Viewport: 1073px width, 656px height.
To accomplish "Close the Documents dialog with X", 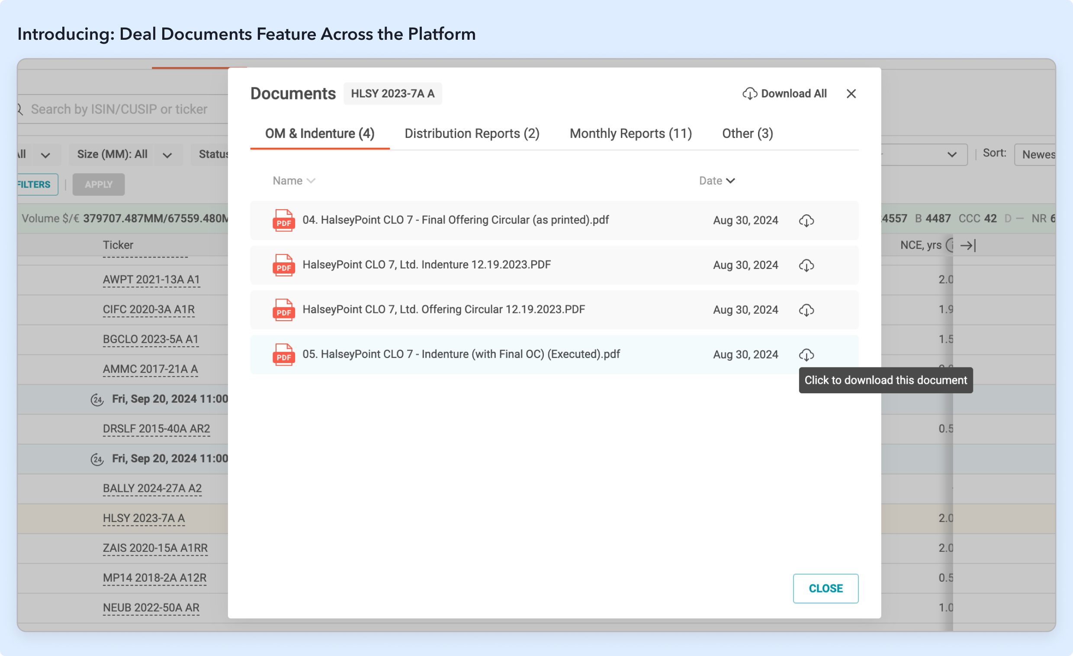I will (x=851, y=93).
